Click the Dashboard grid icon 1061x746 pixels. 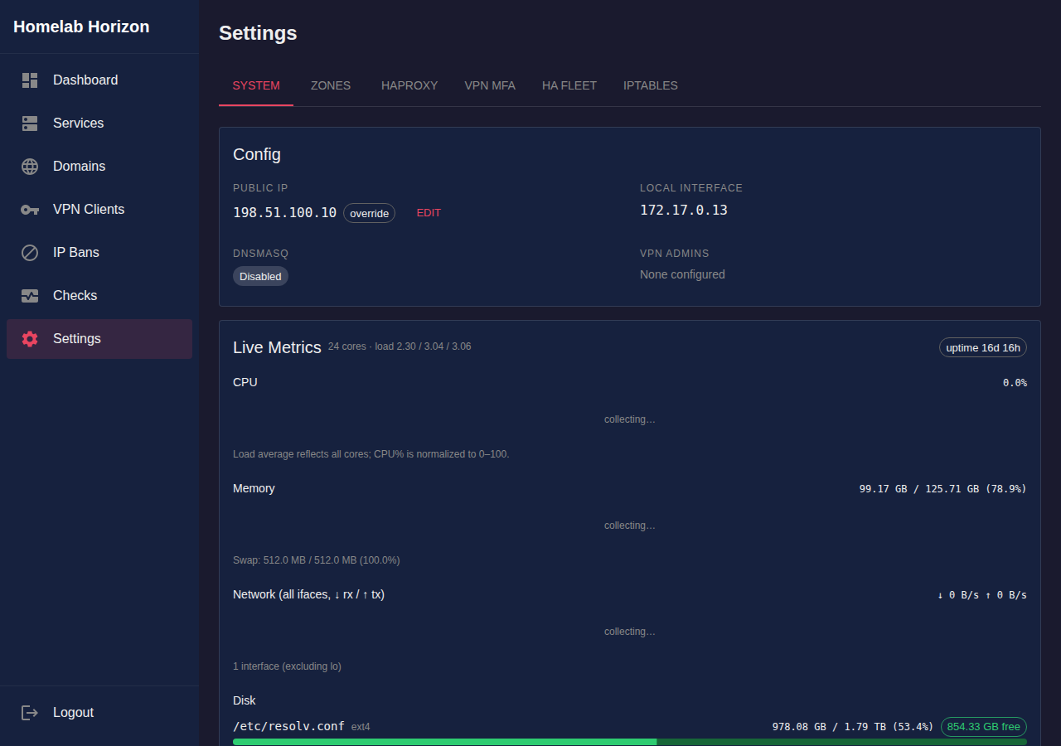click(30, 80)
